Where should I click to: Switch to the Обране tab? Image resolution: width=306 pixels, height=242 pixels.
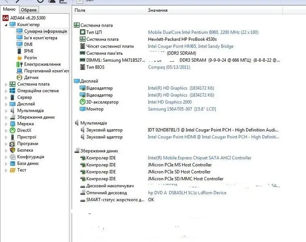[x=29, y=10]
